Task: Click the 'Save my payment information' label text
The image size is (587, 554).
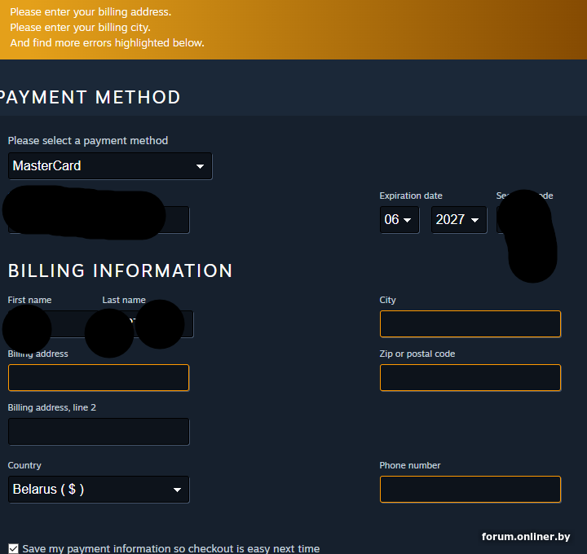Action: pos(170,548)
